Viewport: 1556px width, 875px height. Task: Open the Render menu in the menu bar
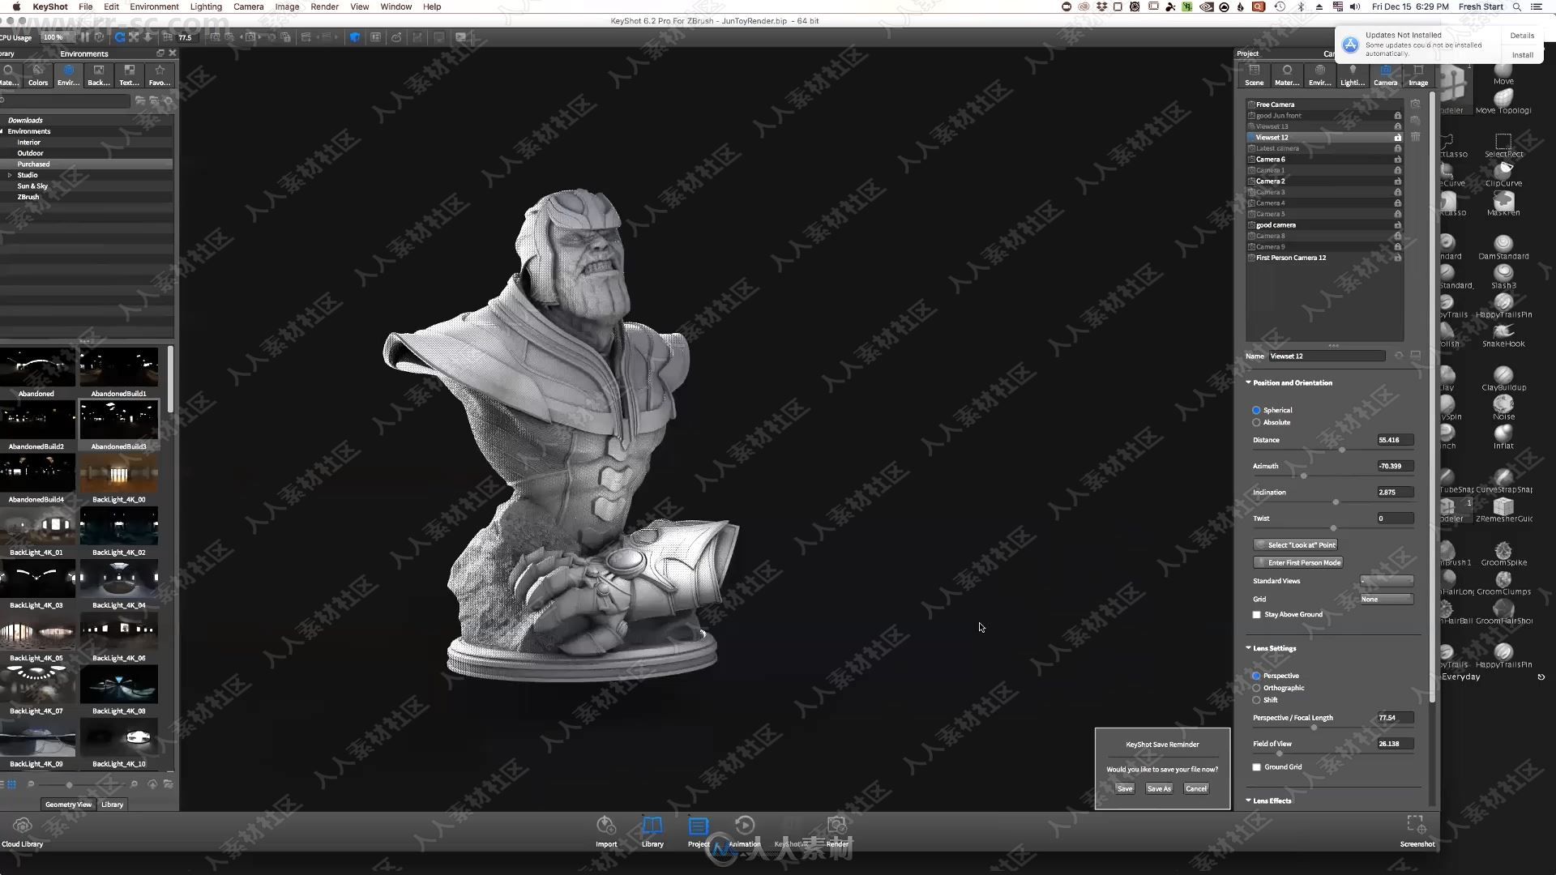click(324, 6)
